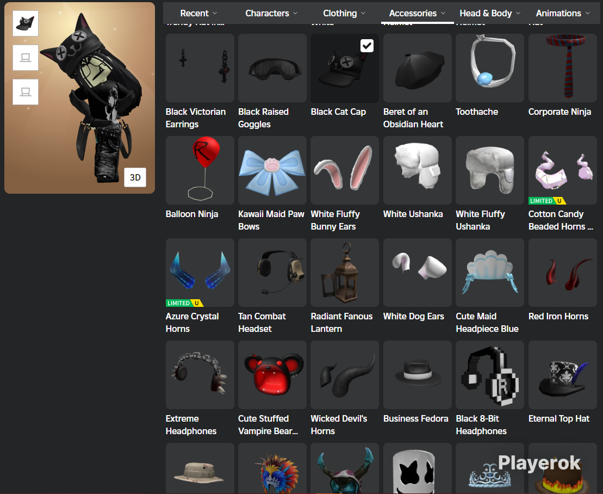
Task: Select the equipped Black Cat Cap slot thumbnail
Action: (26, 23)
